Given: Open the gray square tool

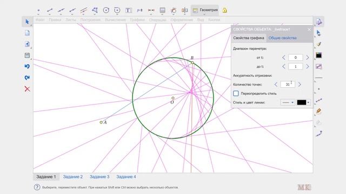Looking at the screenshot, I should [x=162, y=10].
